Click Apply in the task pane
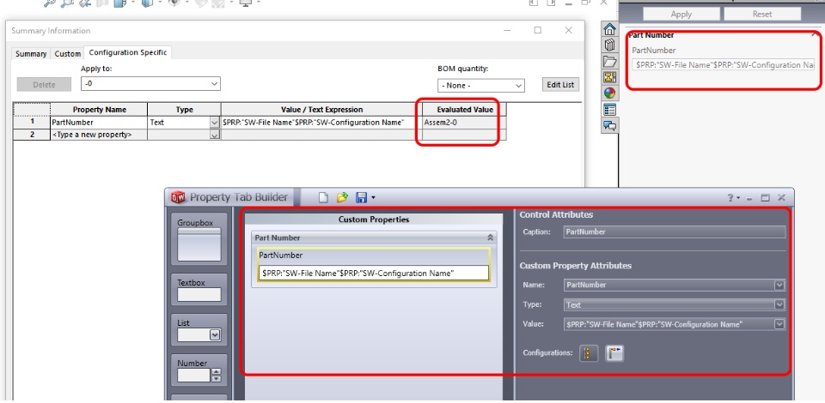Image resolution: width=825 pixels, height=403 pixels. (681, 15)
